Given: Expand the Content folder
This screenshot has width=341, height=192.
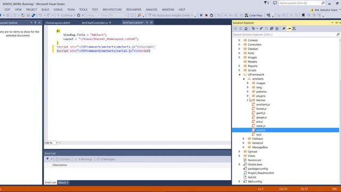Looking at the screenshot, I should tap(239, 41).
